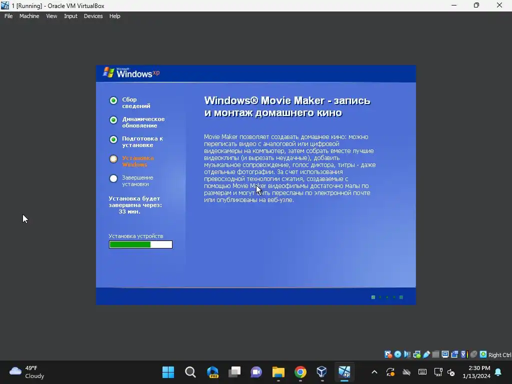Click the recording indicator icon
The image size is (512, 384).
454,354
